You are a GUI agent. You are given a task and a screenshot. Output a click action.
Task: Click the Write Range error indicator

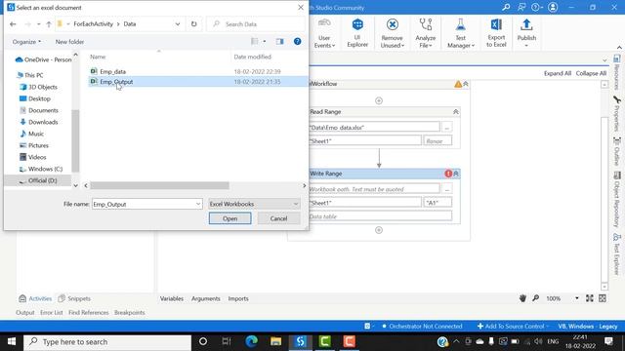coord(448,174)
